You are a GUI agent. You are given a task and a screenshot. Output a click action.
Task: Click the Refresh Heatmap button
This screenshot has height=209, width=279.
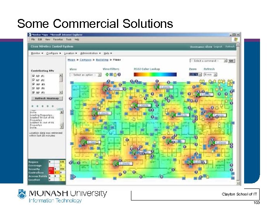[x=47, y=98]
